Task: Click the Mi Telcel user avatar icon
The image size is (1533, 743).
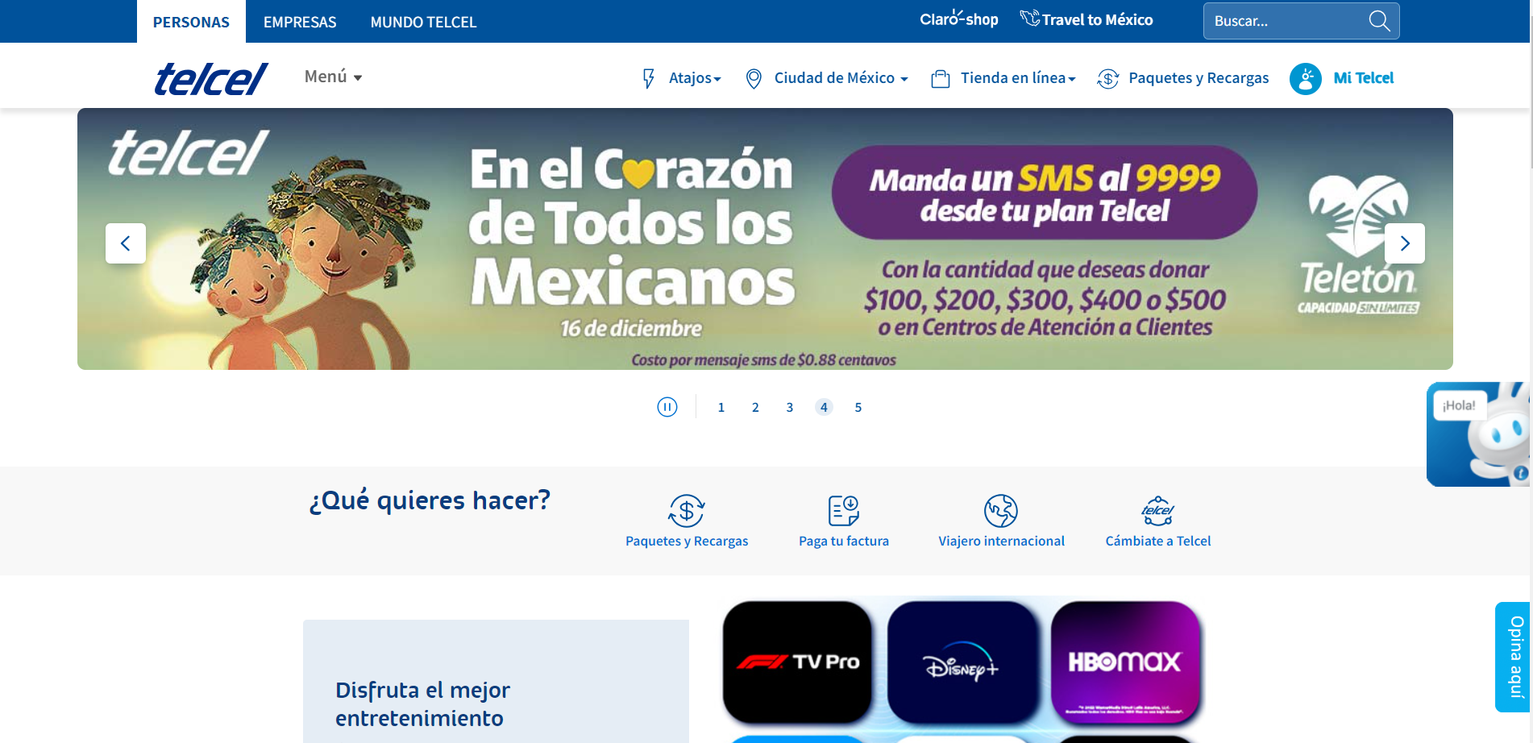Action: (1306, 78)
